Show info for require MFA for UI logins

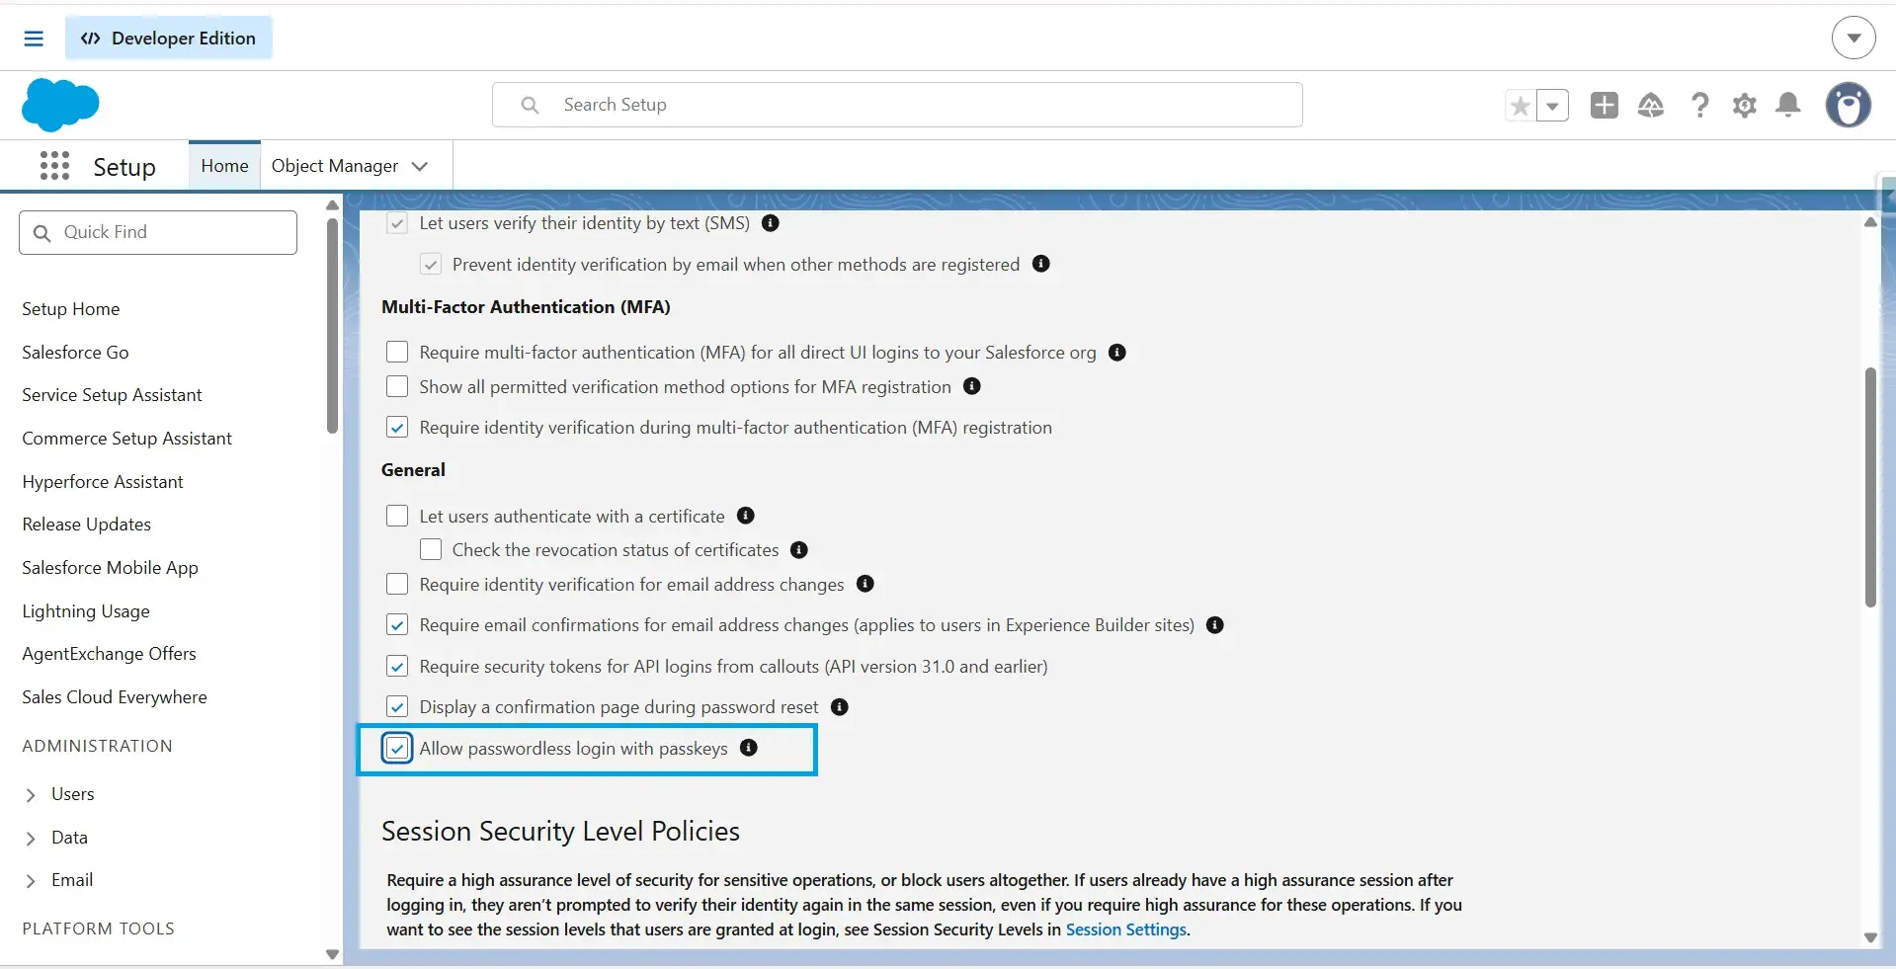coord(1117,353)
